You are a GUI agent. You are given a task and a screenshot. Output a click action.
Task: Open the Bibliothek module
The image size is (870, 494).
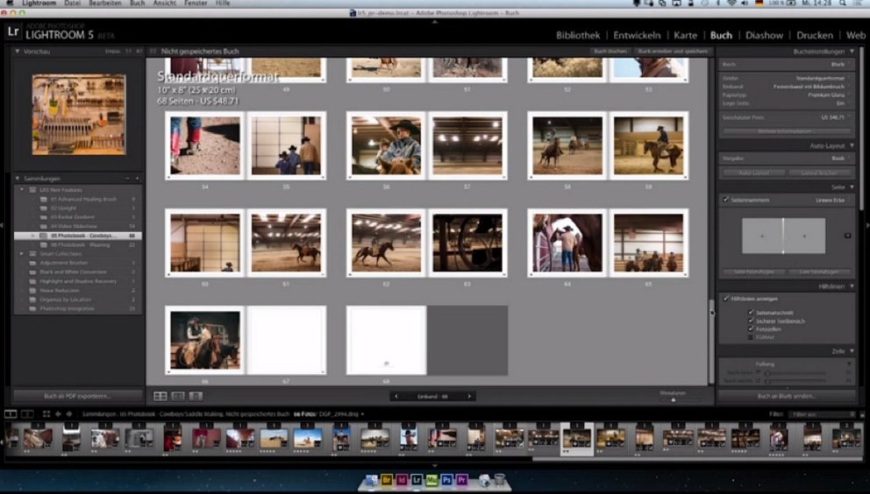tap(578, 35)
